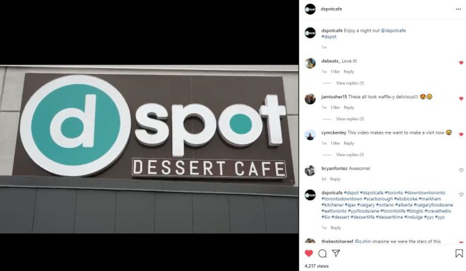This screenshot has height=271, width=466.
Task: Open debeats_ commenter avatar
Action: [310, 63]
